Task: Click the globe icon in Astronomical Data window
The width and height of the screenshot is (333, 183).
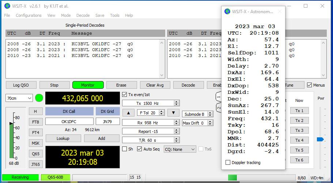Action: 227,11
